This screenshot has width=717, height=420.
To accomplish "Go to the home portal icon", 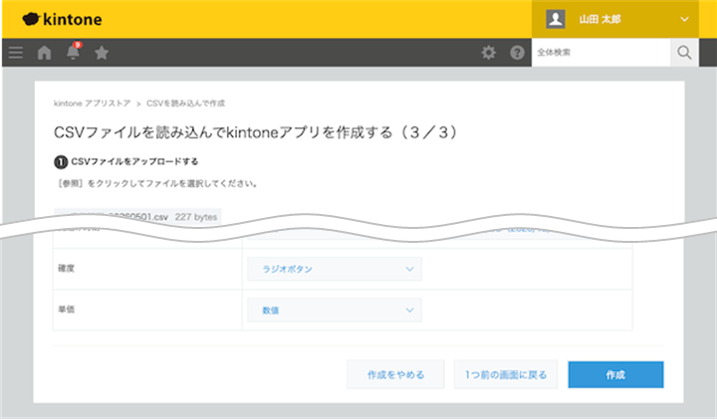I will click(x=45, y=53).
